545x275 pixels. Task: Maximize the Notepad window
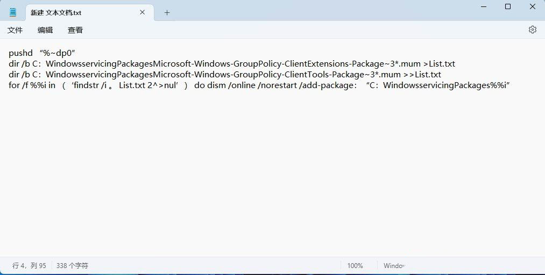pyautogui.click(x=508, y=6)
